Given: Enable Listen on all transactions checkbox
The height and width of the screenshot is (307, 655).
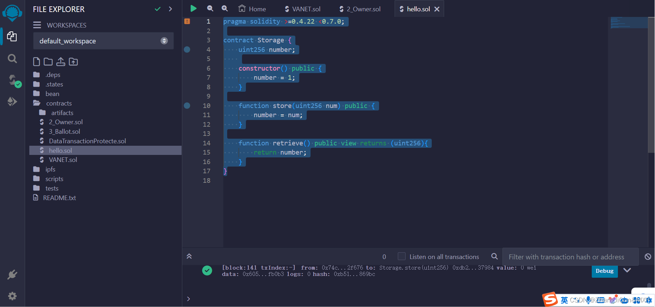Looking at the screenshot, I should [402, 256].
